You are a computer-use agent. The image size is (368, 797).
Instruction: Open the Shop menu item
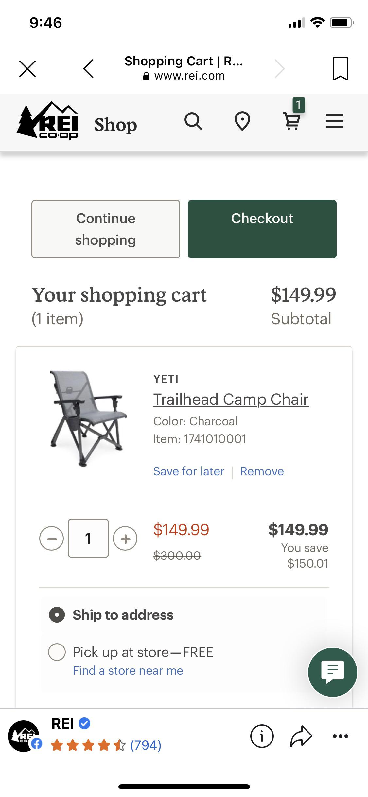coord(116,124)
